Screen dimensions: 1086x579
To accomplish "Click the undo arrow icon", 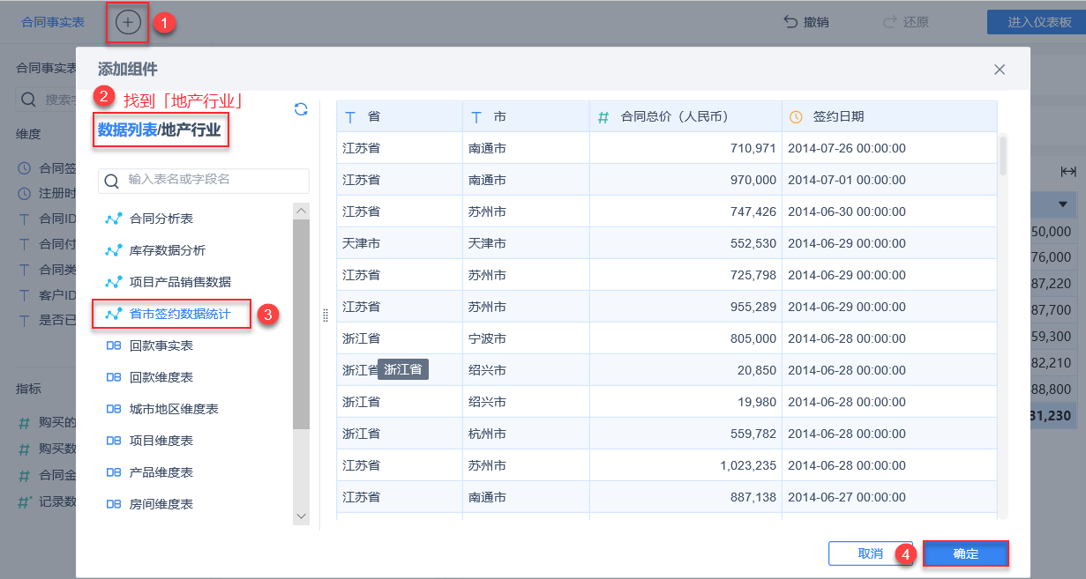I will pyautogui.click(x=790, y=23).
